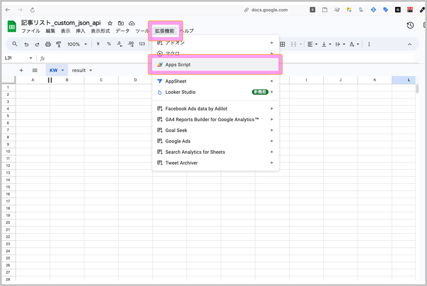Add a new sheet with plus
Image resolution: width=427 pixels, height=286 pixels.
(x=21, y=70)
